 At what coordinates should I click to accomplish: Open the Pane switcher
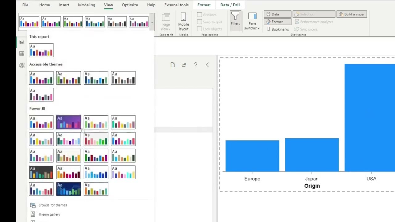(252, 22)
